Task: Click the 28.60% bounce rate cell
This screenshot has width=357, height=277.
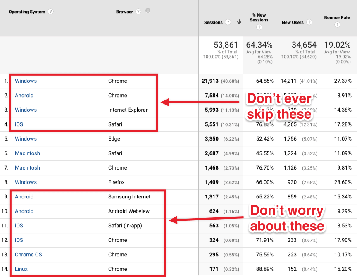Action: [343, 182]
